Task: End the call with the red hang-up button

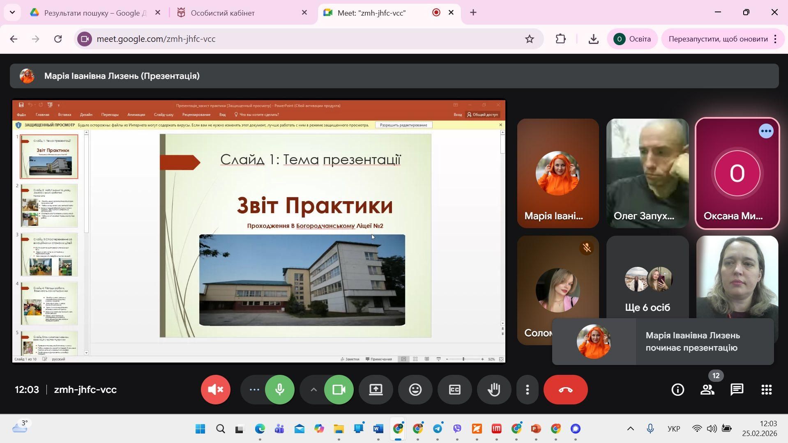Action: [x=565, y=389]
